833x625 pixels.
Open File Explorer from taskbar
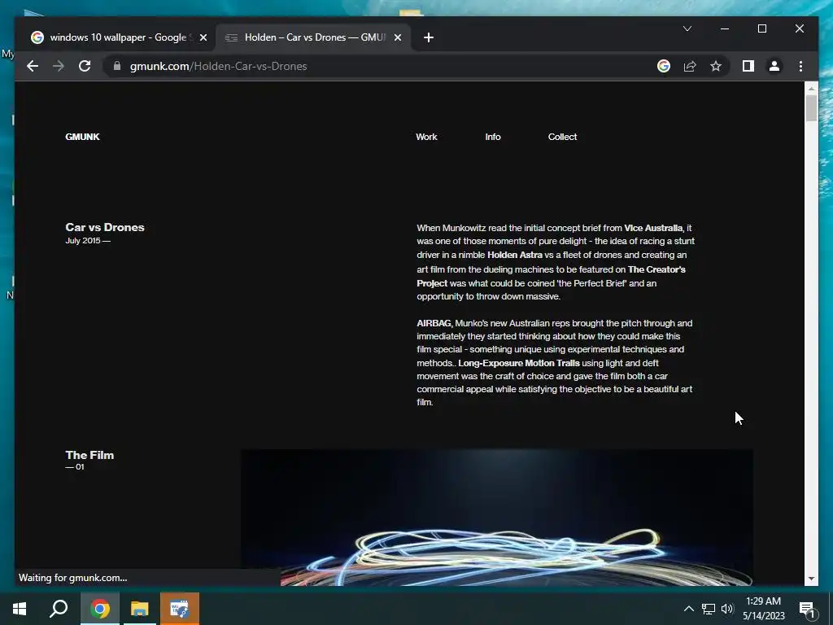pos(140,609)
